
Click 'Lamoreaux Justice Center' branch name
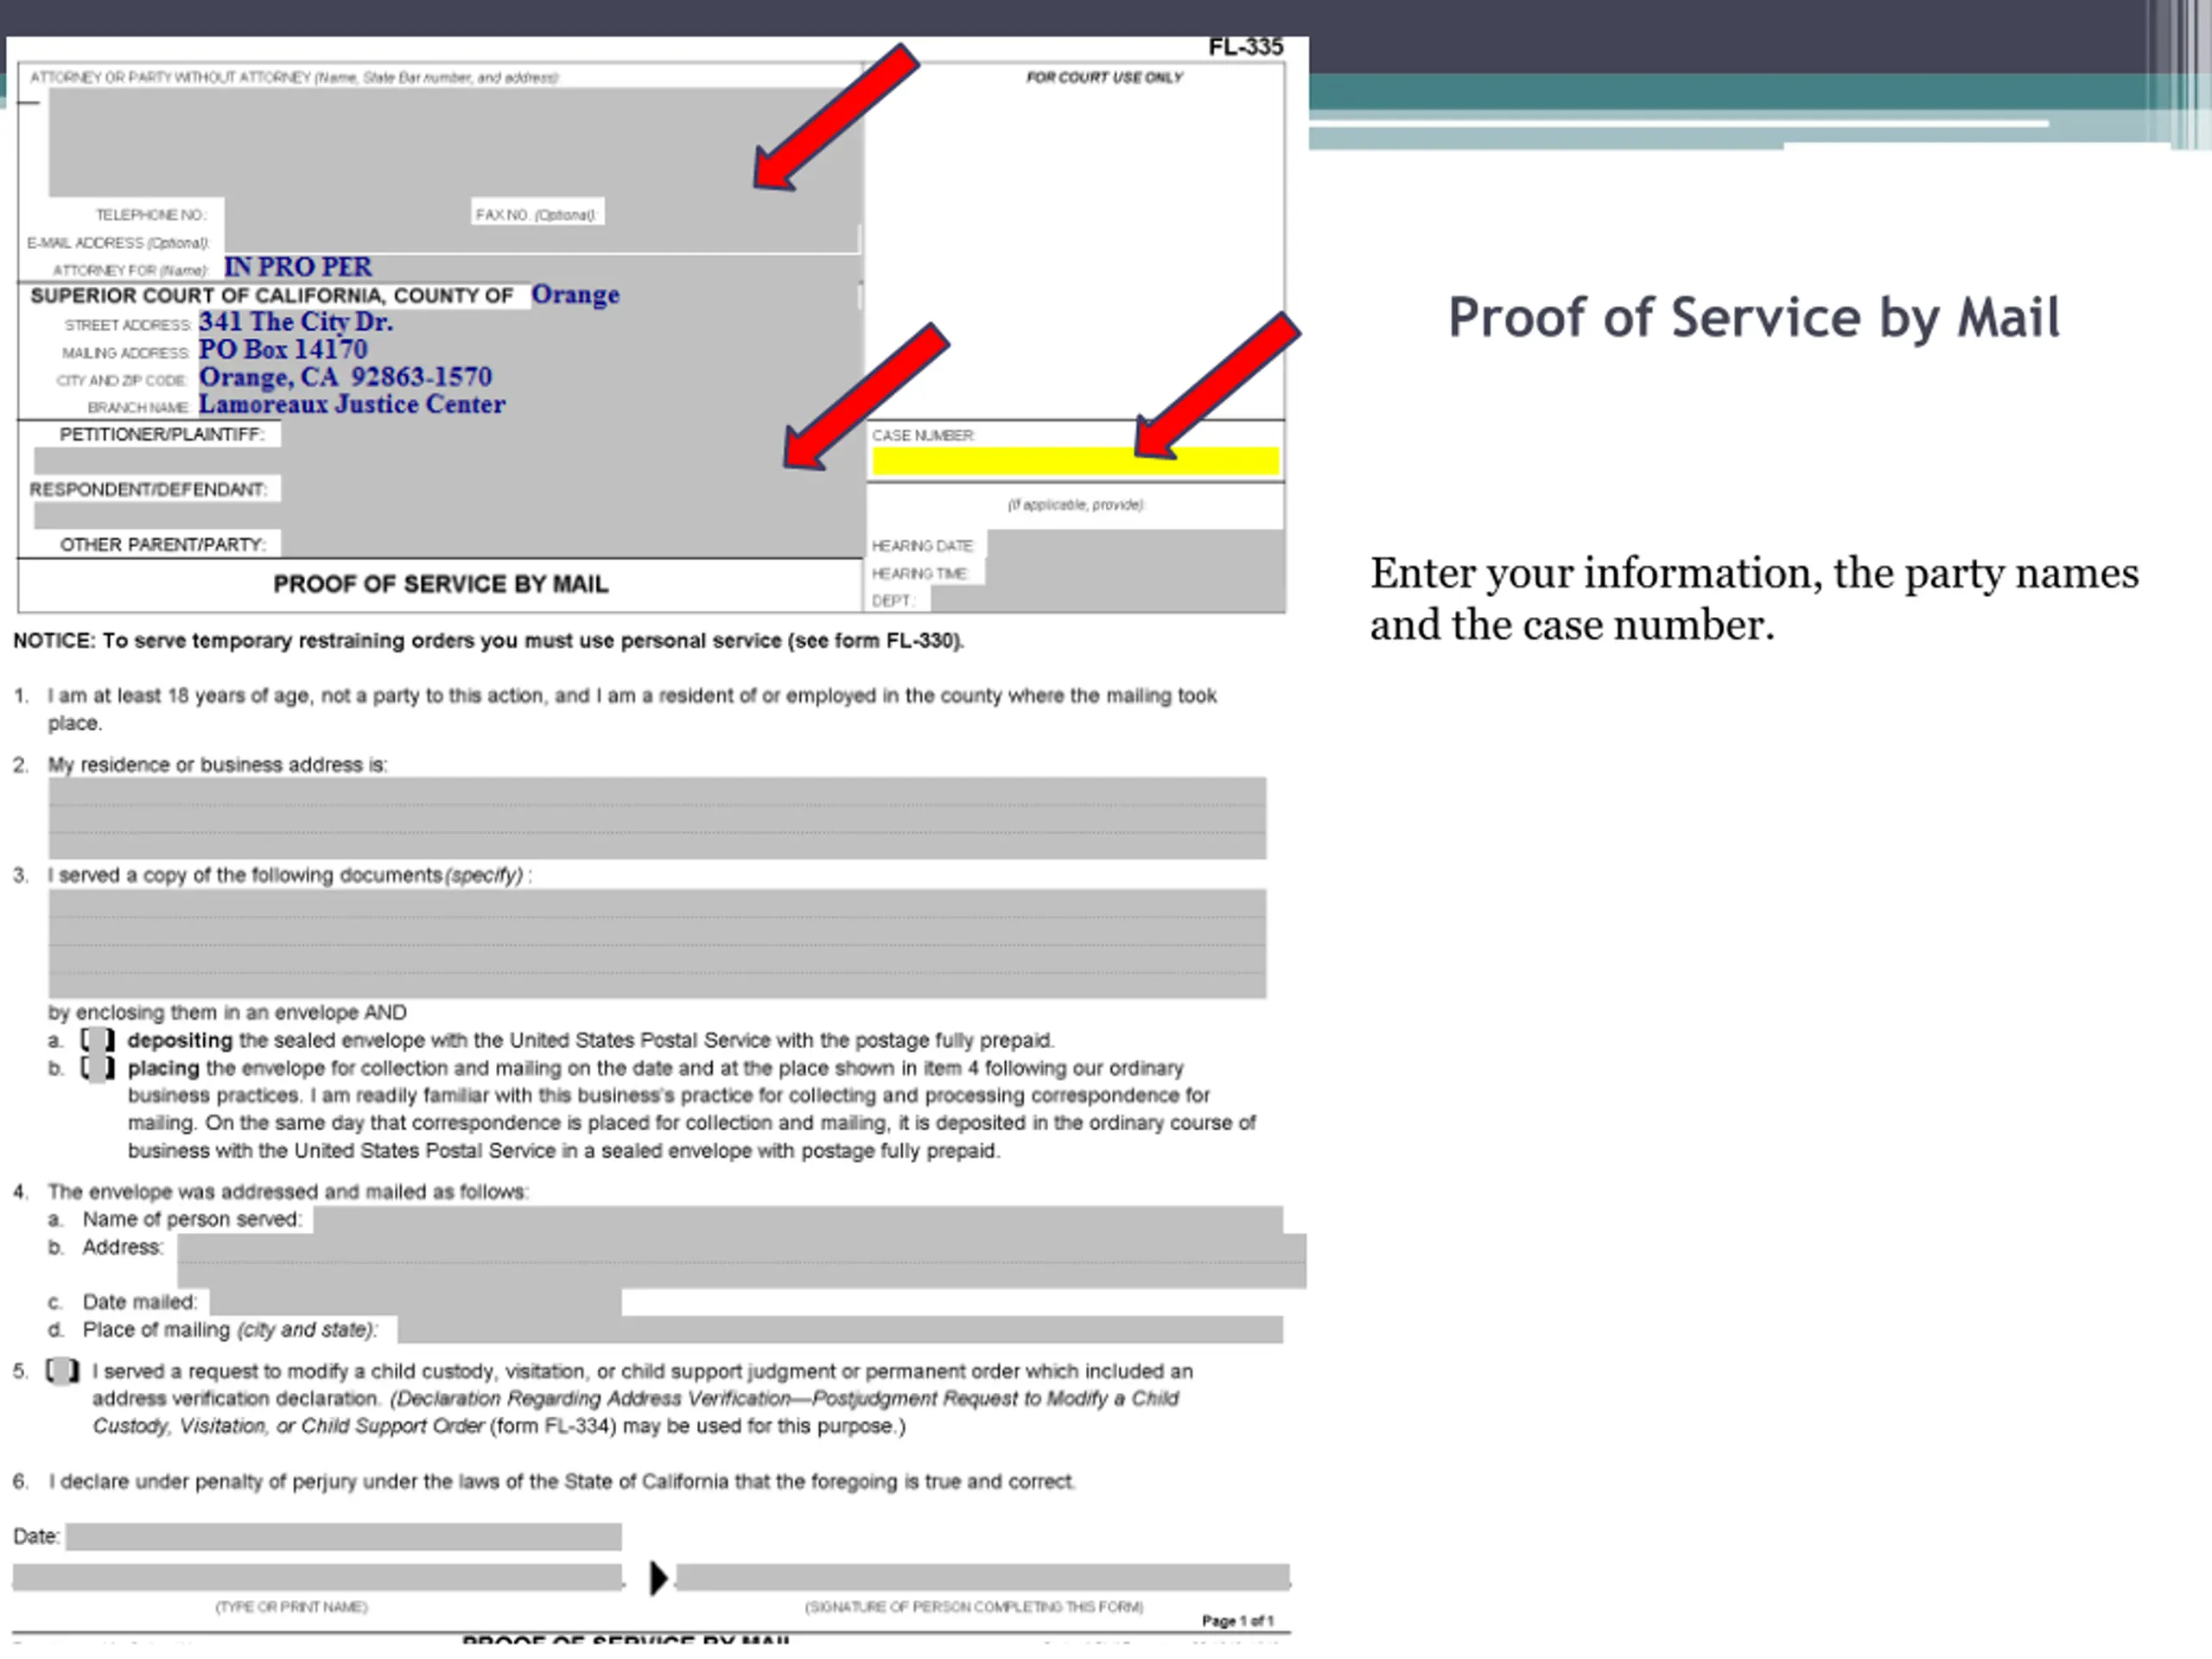[352, 404]
